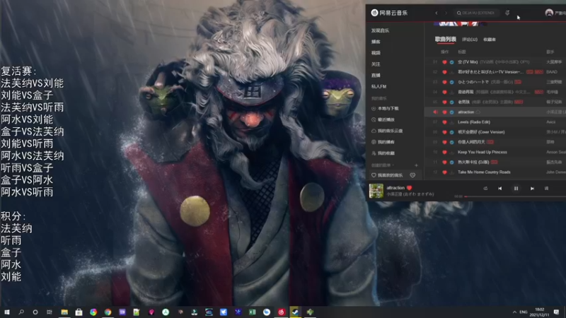
Task: Download Keep You Head Up Princess
Action: [x=451, y=152]
